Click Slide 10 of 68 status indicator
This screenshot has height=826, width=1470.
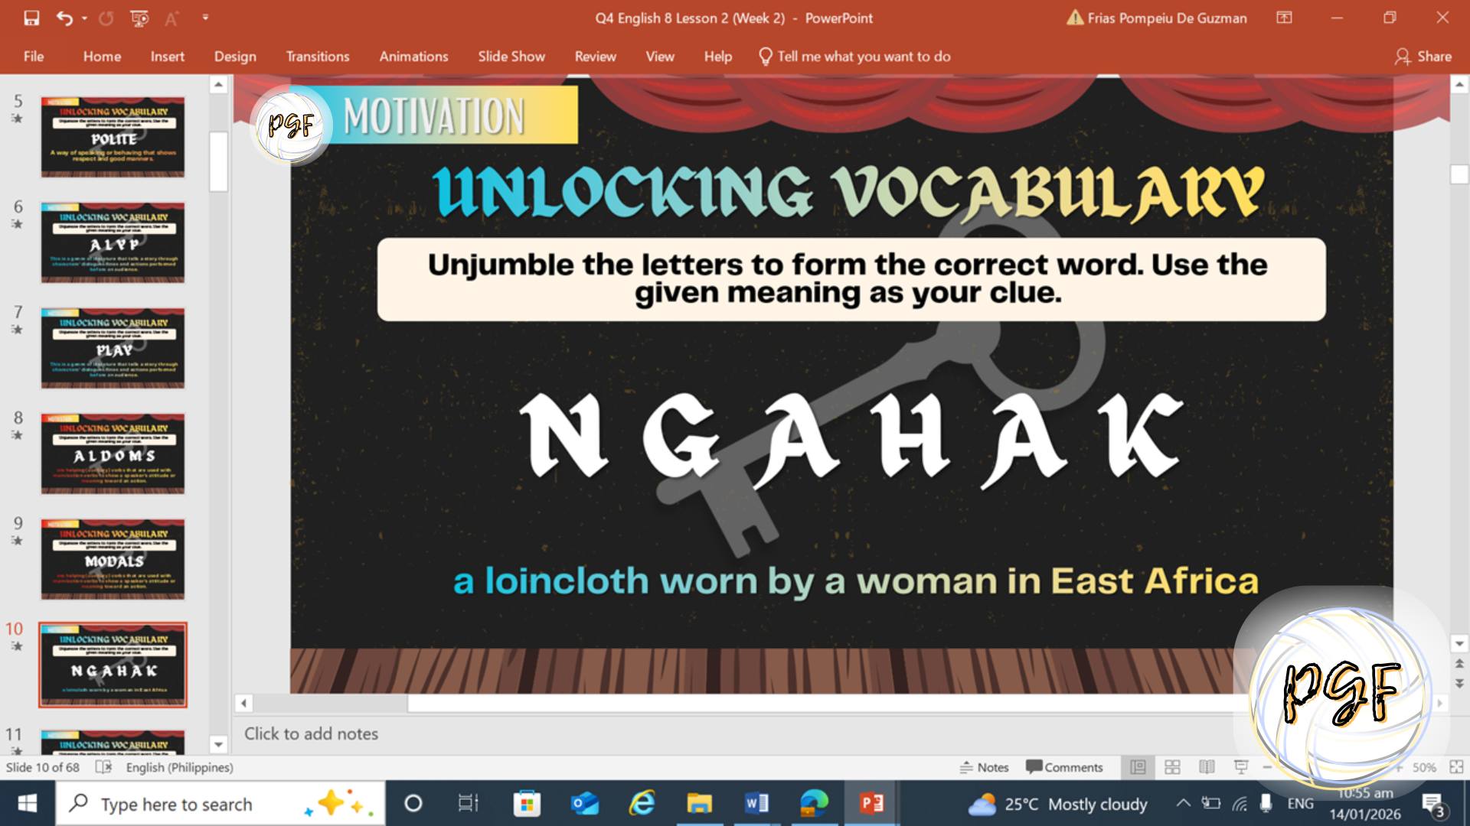pyautogui.click(x=43, y=767)
